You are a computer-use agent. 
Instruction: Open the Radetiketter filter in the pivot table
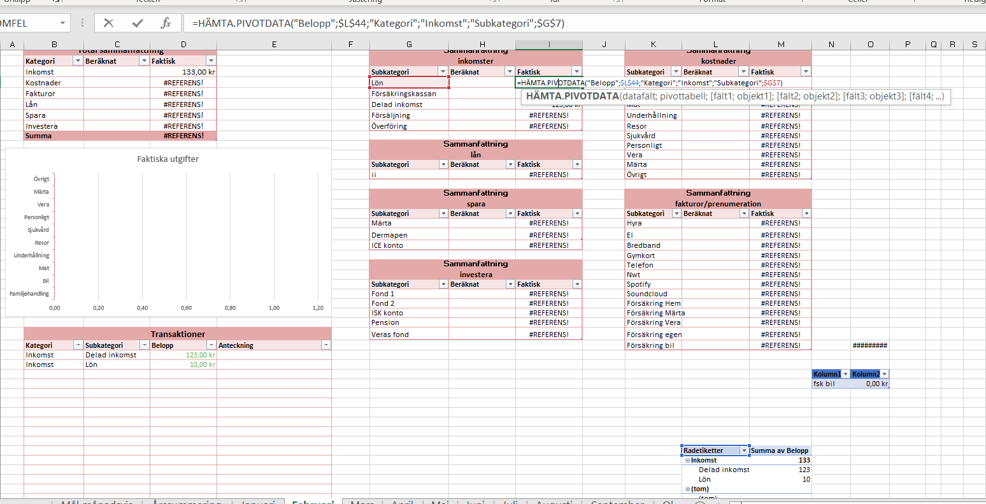tap(744, 450)
